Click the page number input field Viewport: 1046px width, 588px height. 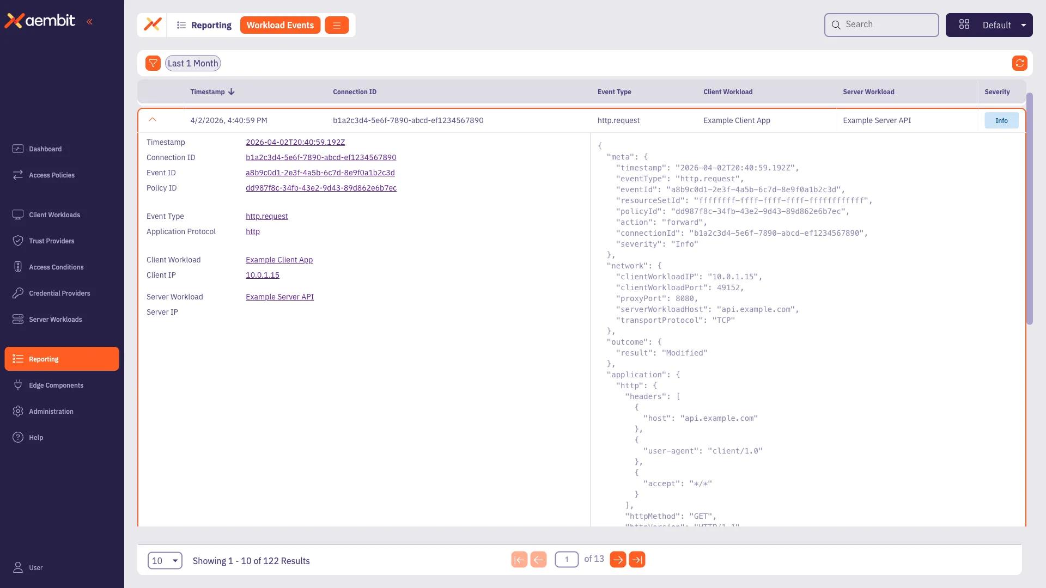point(567,559)
